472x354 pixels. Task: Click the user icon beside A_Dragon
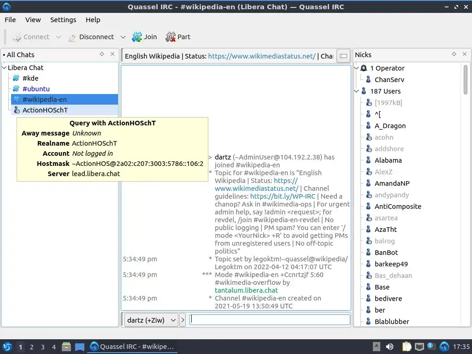tap(368, 126)
